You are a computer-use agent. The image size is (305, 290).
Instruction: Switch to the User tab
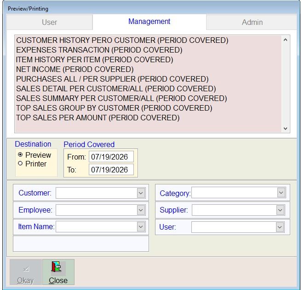[x=49, y=22]
